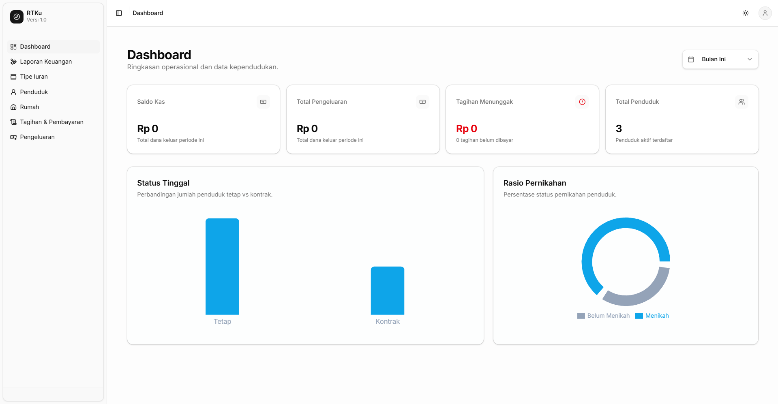Click the Tetap axis label
This screenshot has height=404, width=778.
coord(222,321)
